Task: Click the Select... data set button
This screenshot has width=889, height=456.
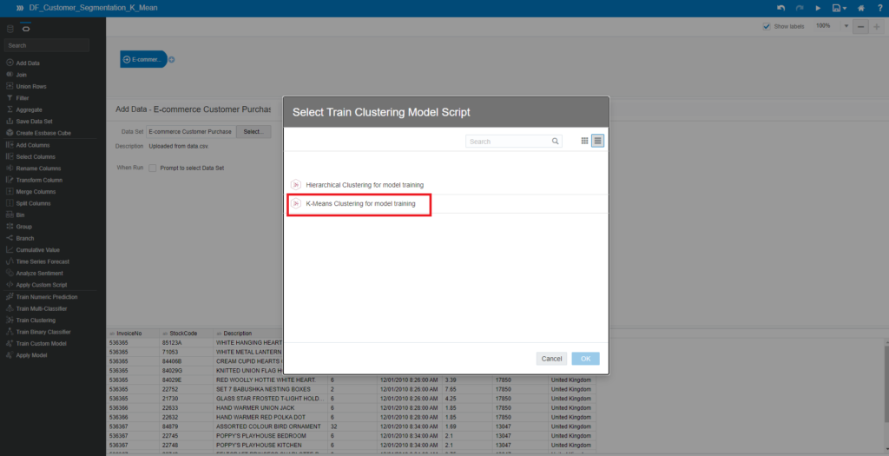Action: (x=254, y=131)
